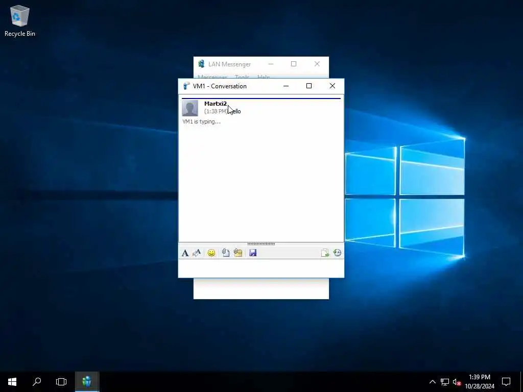
Task: Click the "VM1 is typing…" status text
Action: coord(201,121)
